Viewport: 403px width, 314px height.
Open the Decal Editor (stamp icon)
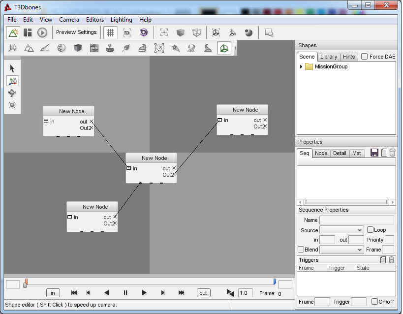[110, 48]
